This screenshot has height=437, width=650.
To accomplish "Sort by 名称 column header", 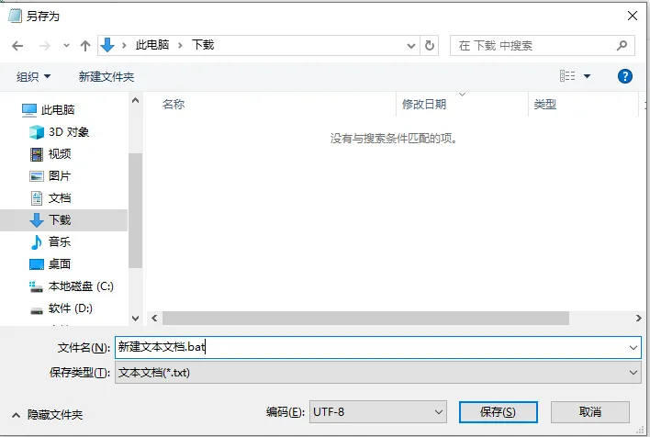I will 174,104.
